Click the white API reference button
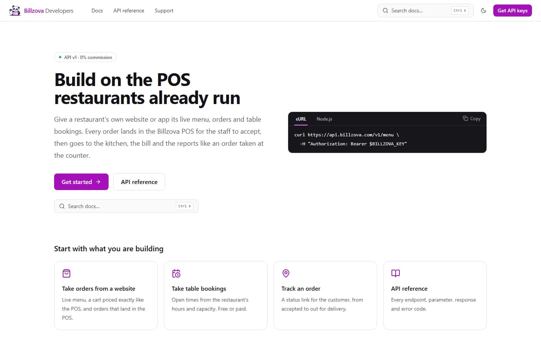Viewport: 541px width, 338px height. [x=139, y=182]
